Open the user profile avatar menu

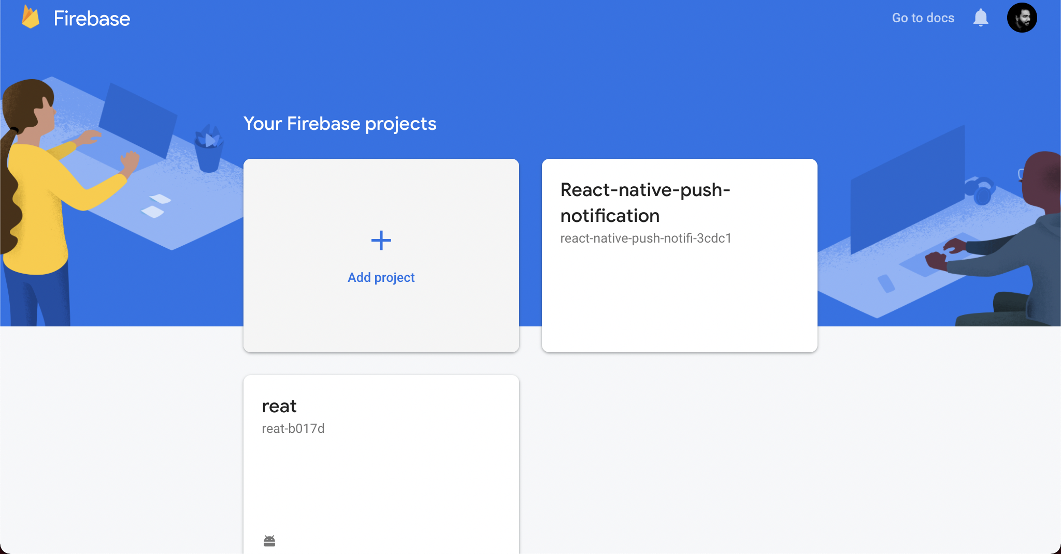pos(1022,18)
